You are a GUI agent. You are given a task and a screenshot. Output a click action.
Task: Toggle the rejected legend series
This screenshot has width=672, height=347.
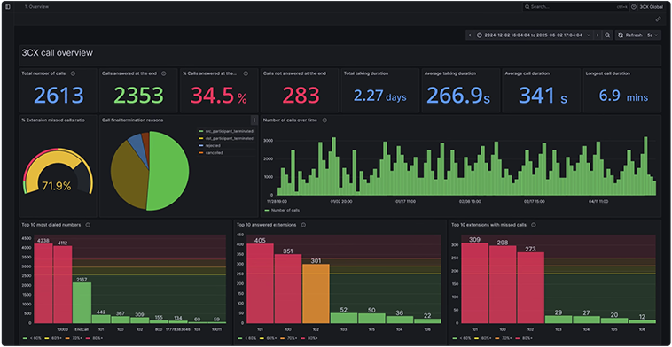(209, 145)
